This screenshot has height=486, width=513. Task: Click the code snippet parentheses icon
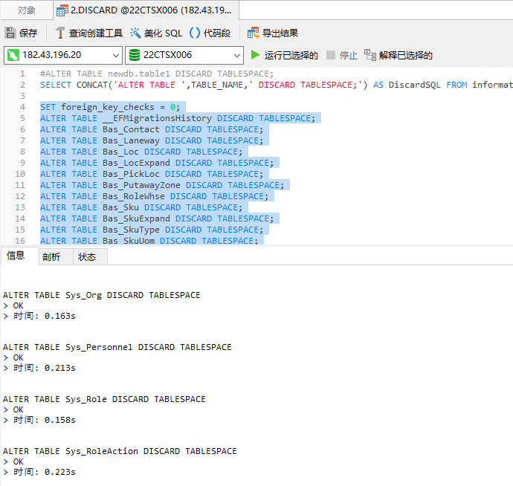tap(195, 33)
